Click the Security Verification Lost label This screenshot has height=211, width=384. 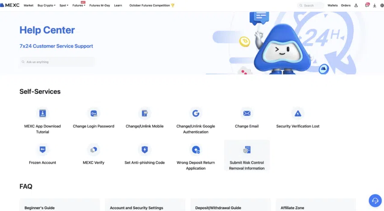pos(298,126)
